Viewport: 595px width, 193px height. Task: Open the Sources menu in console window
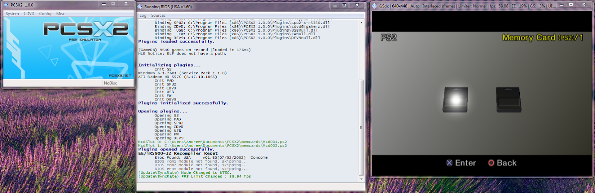(x=158, y=16)
